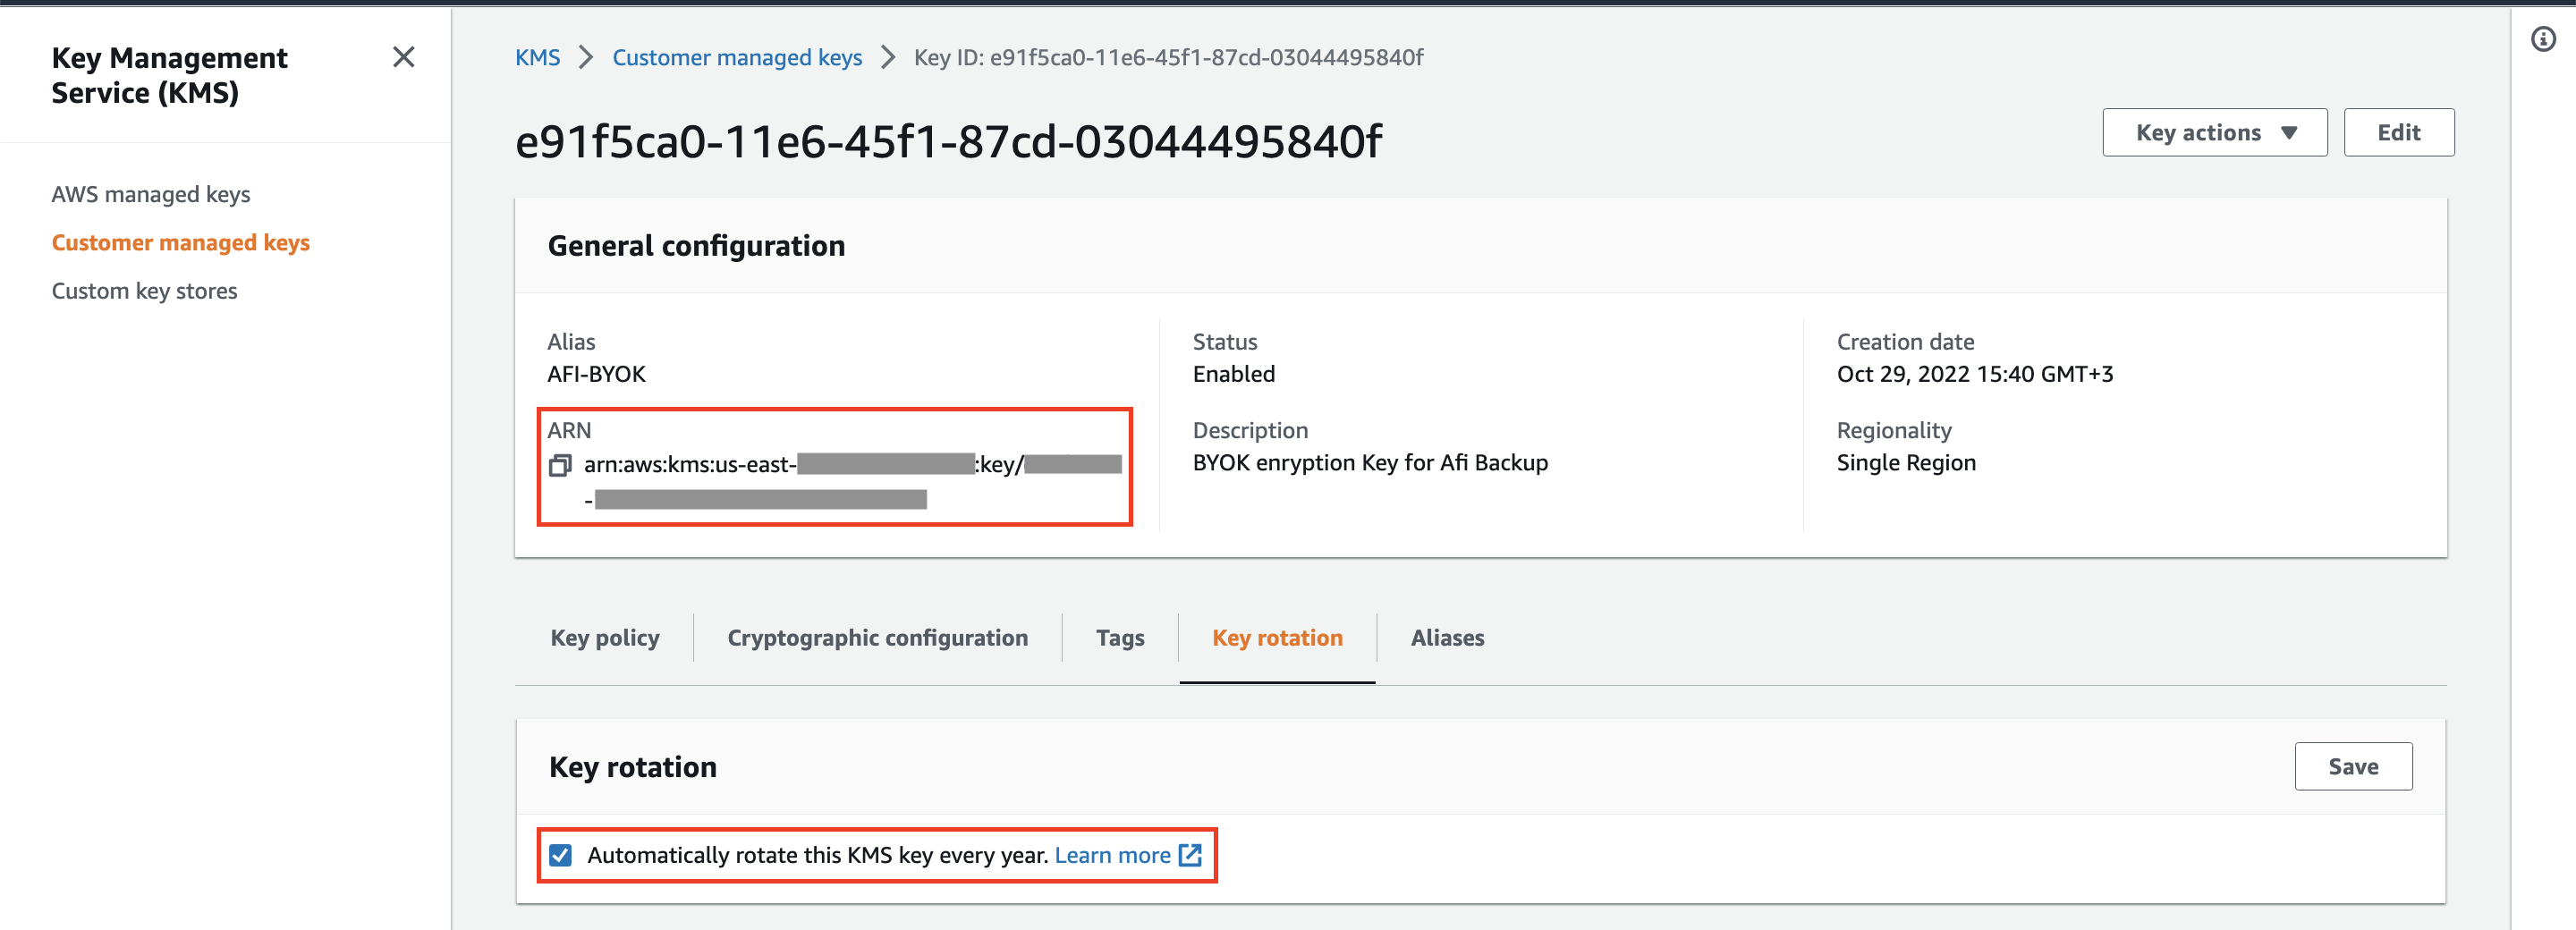2576x930 pixels.
Task: Click the Key Management Service (KMS) panel title
Action: click(x=169, y=75)
